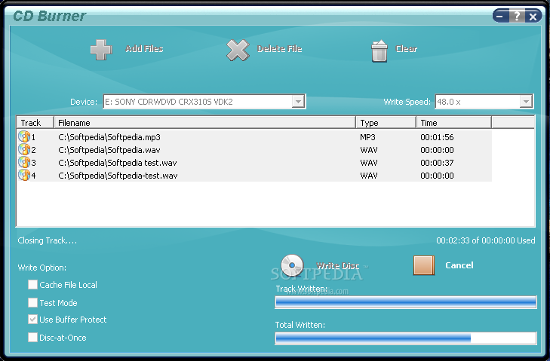Close the CD Burner window
This screenshot has width=550, height=361.
pos(533,16)
